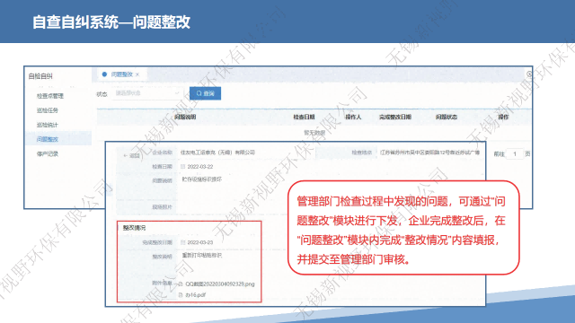Click the file icon beside the pdf attachment
Screen dimensions: 575x323
(x=181, y=295)
